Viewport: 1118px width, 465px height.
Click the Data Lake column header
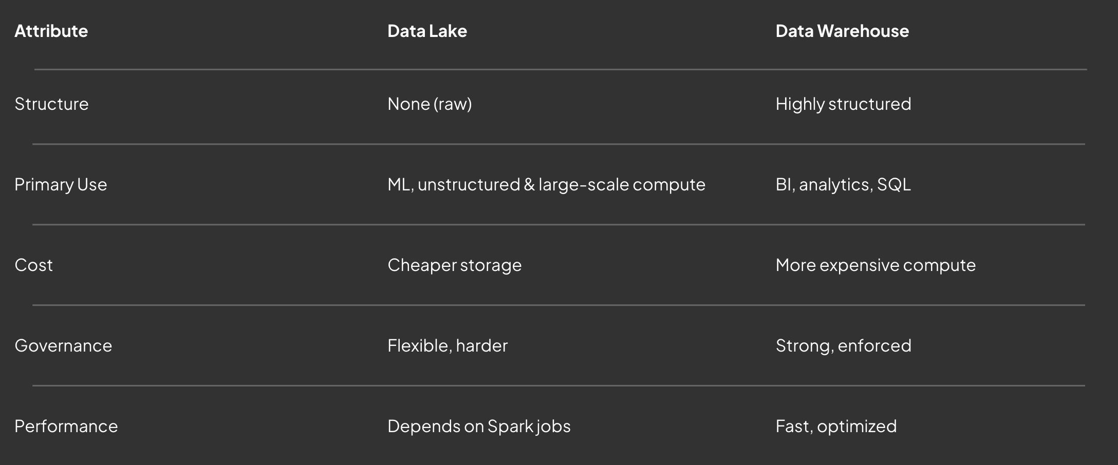(x=427, y=31)
